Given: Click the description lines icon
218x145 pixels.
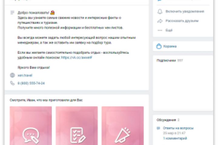Looking at the screenshot, I should pyautogui.click(x=12, y=13).
